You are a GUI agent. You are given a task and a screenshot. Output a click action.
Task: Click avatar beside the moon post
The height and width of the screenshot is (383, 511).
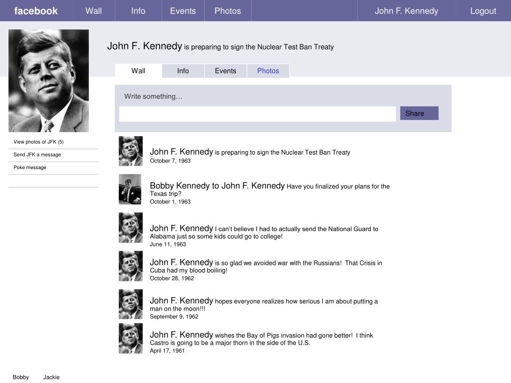click(131, 304)
